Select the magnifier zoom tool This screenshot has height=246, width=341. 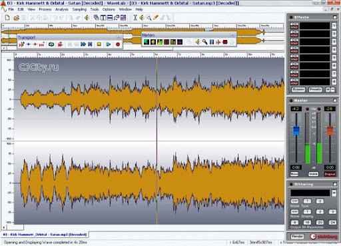[149, 17]
